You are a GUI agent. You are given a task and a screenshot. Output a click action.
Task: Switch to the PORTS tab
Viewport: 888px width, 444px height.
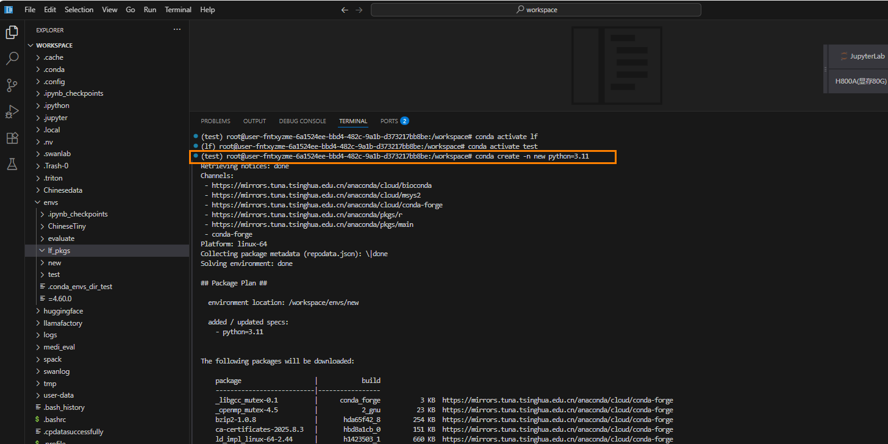389,121
